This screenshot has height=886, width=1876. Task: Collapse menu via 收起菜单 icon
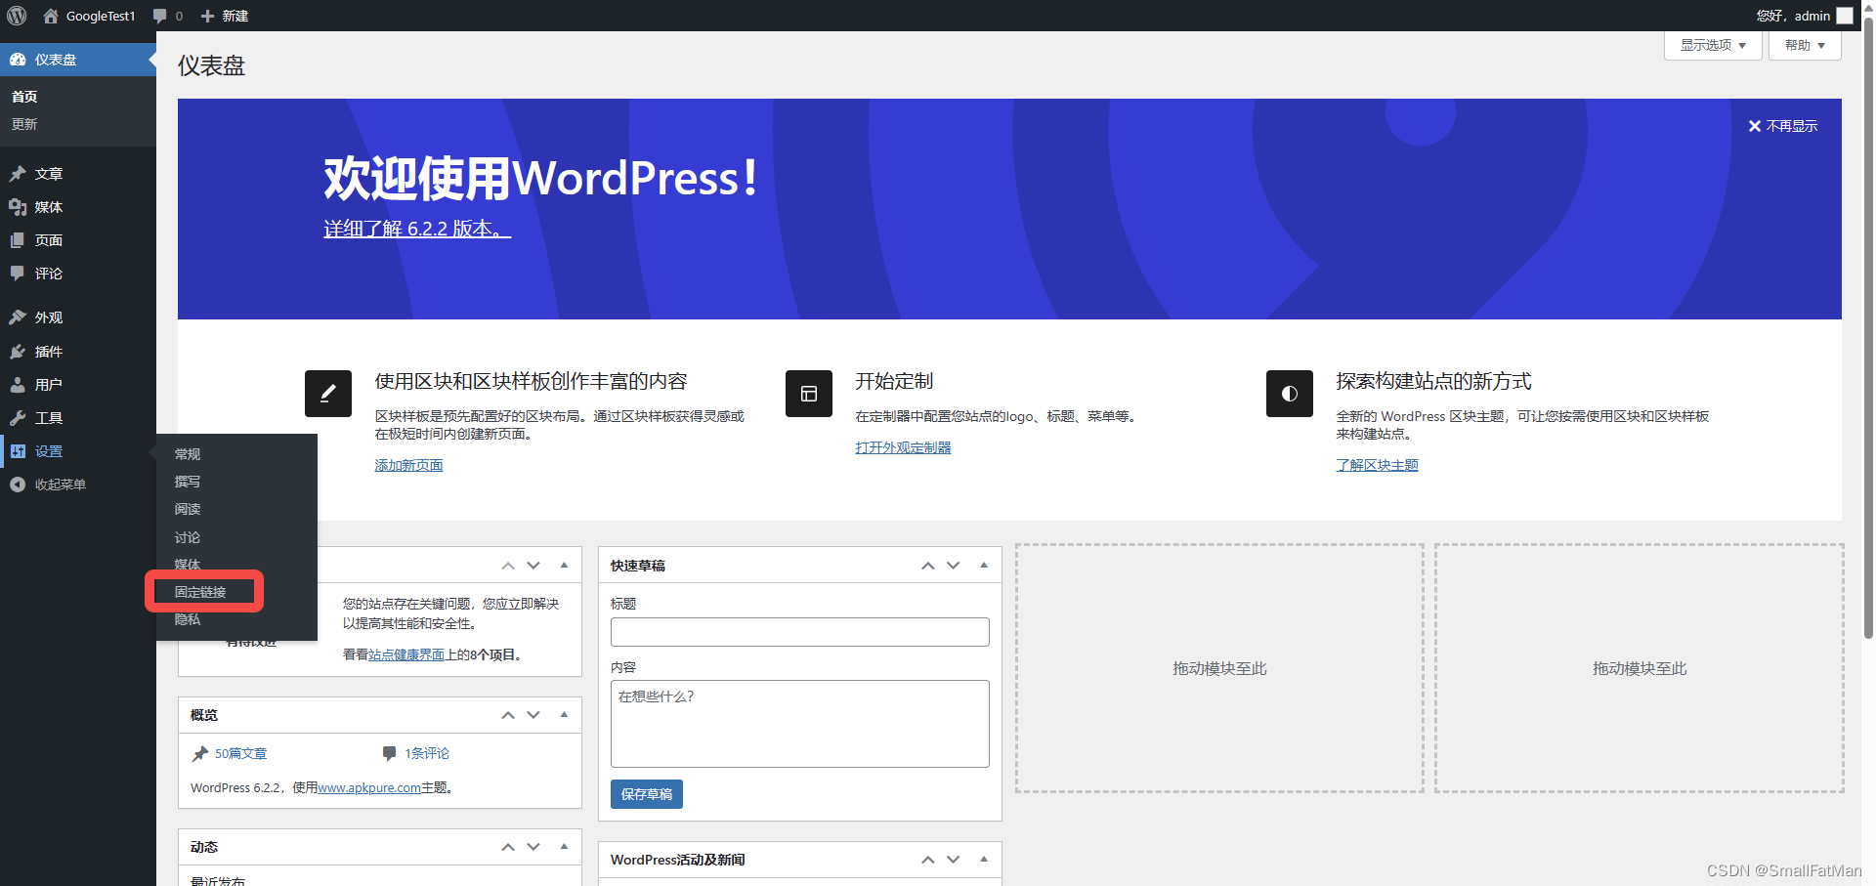point(18,485)
